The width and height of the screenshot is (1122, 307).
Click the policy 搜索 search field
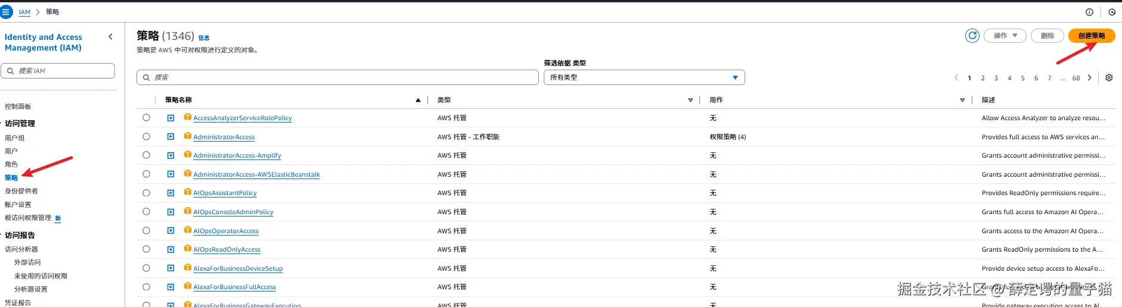[x=337, y=77]
